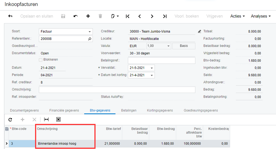Toggle the Blokkeren checkbox
This screenshot has height=149, width=276.
[41, 60]
